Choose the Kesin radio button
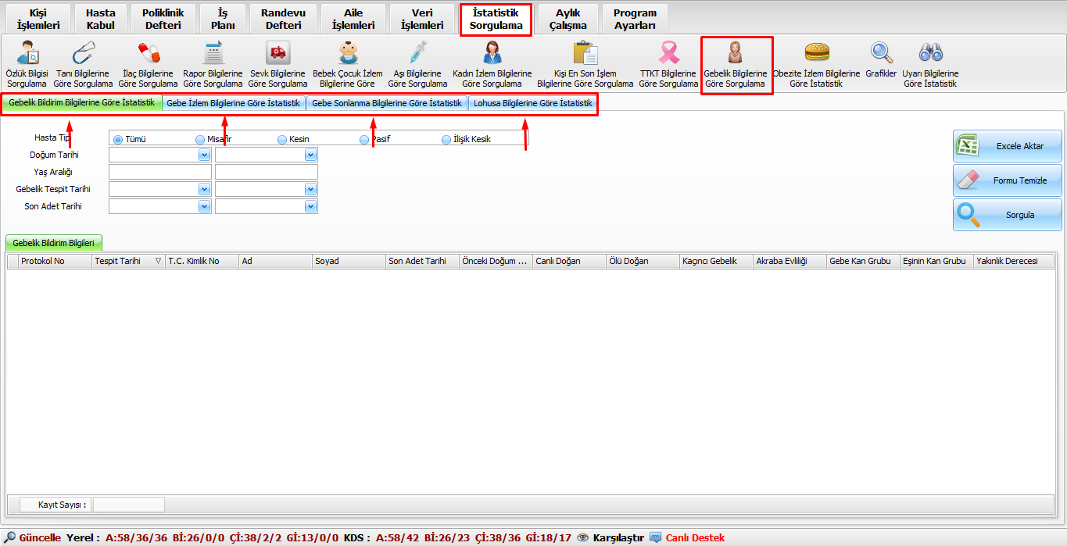1067x546 pixels. 282,140
